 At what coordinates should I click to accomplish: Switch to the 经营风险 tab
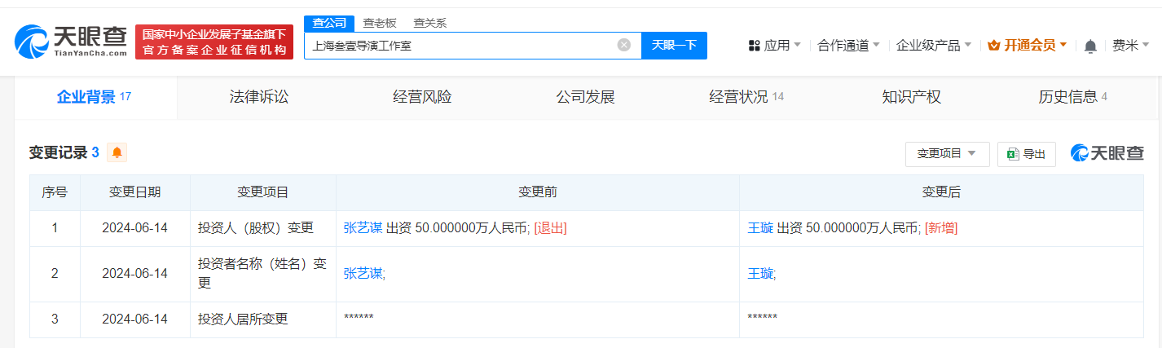point(422,97)
